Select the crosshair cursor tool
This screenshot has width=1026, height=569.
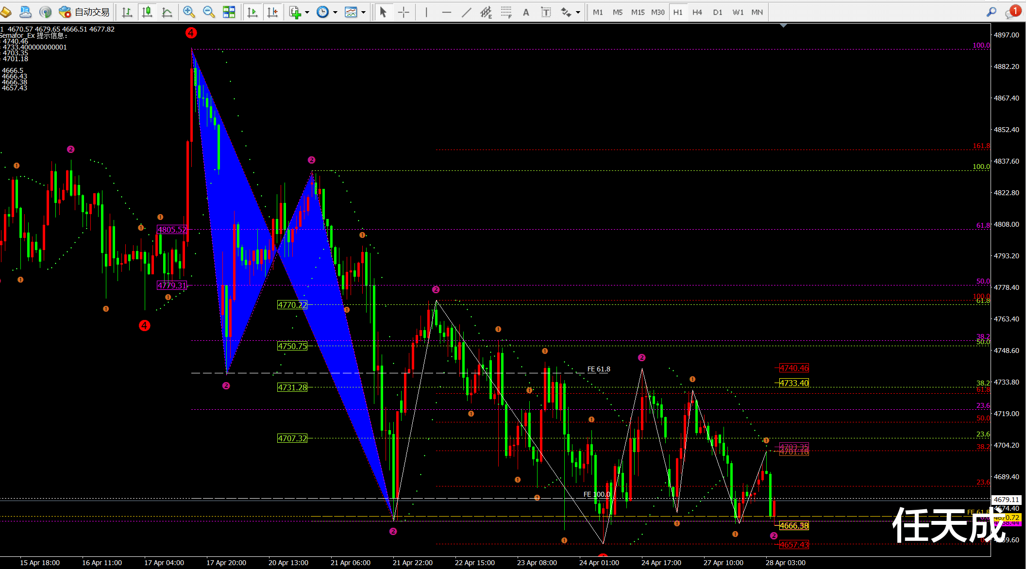click(x=404, y=12)
